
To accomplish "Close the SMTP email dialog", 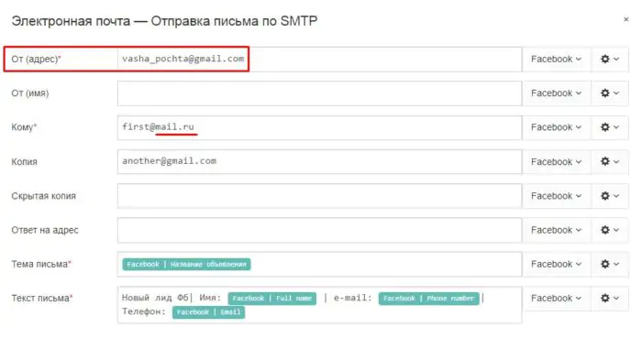I will tap(625, 19).
